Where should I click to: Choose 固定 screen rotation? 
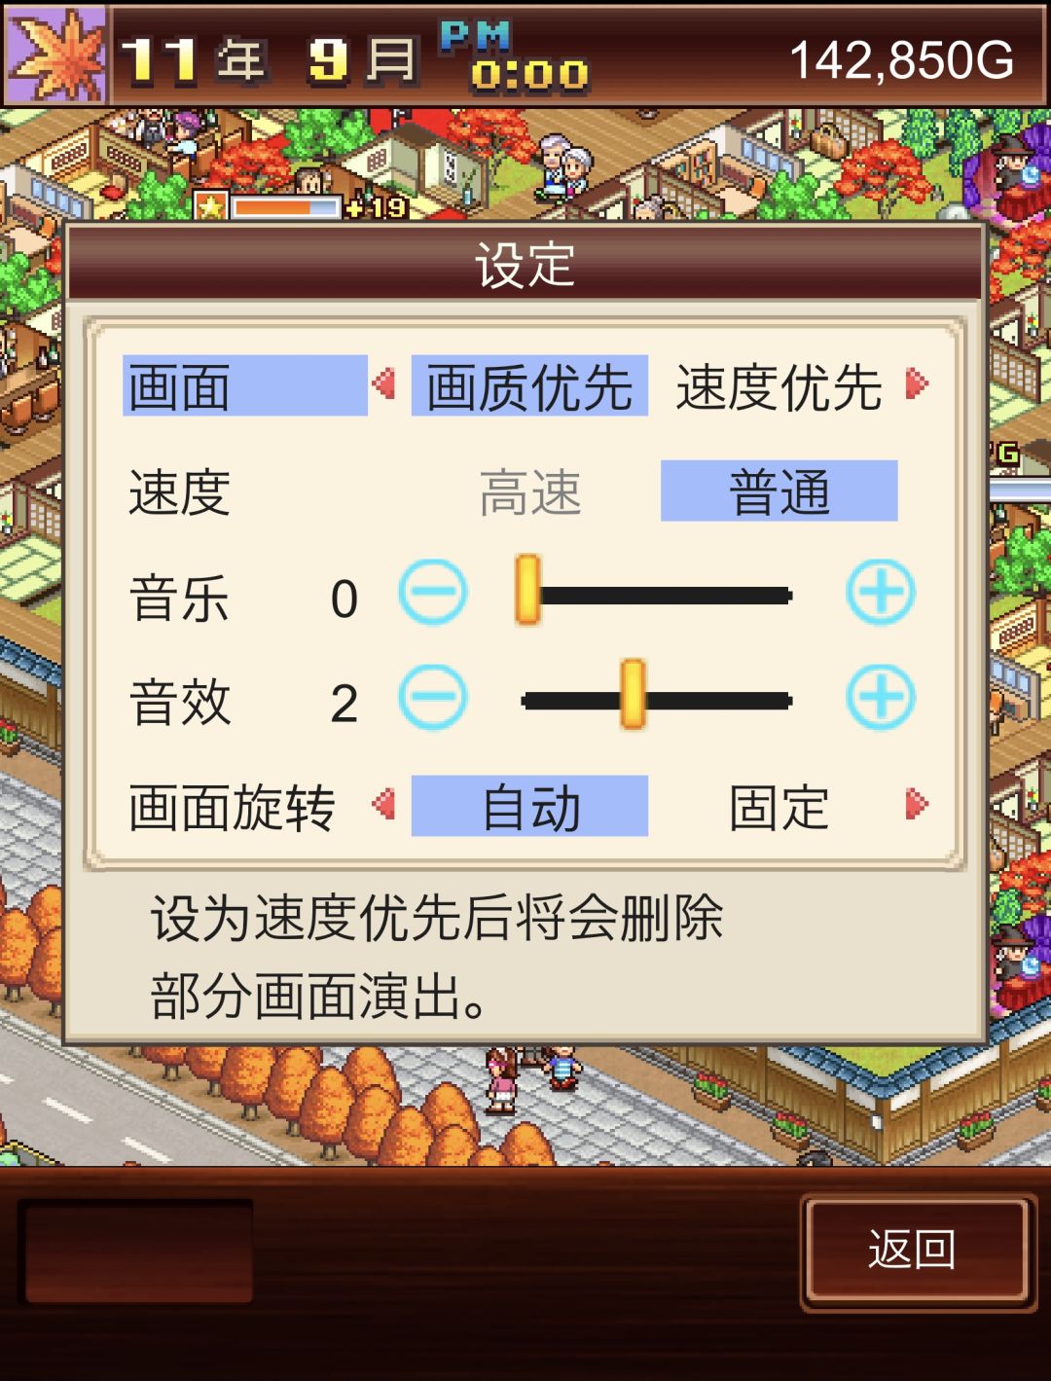[779, 806]
